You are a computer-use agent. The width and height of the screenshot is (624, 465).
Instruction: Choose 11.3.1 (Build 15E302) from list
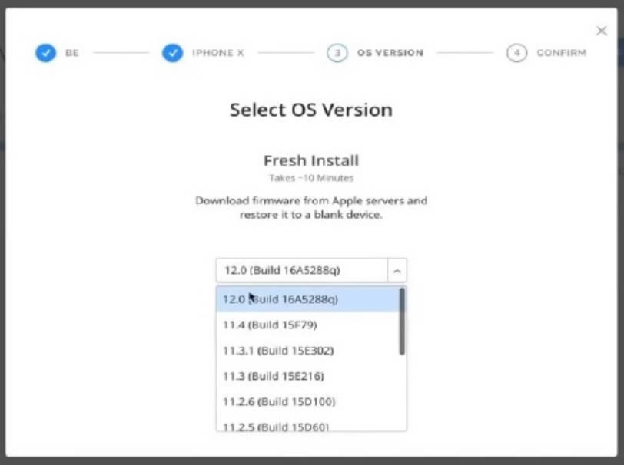(x=307, y=351)
